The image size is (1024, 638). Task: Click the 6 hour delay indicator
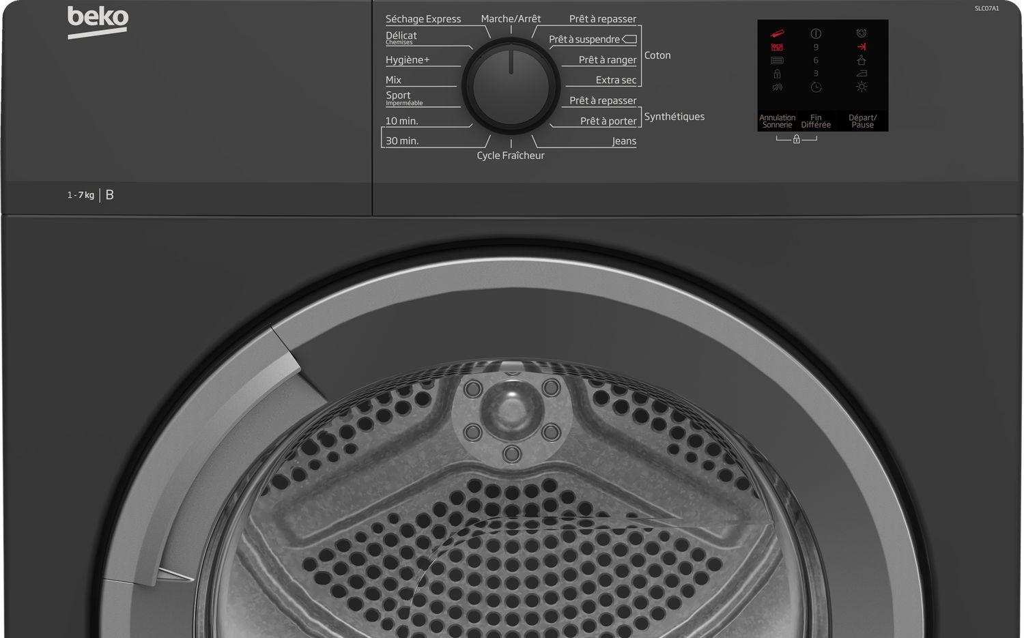click(x=816, y=60)
